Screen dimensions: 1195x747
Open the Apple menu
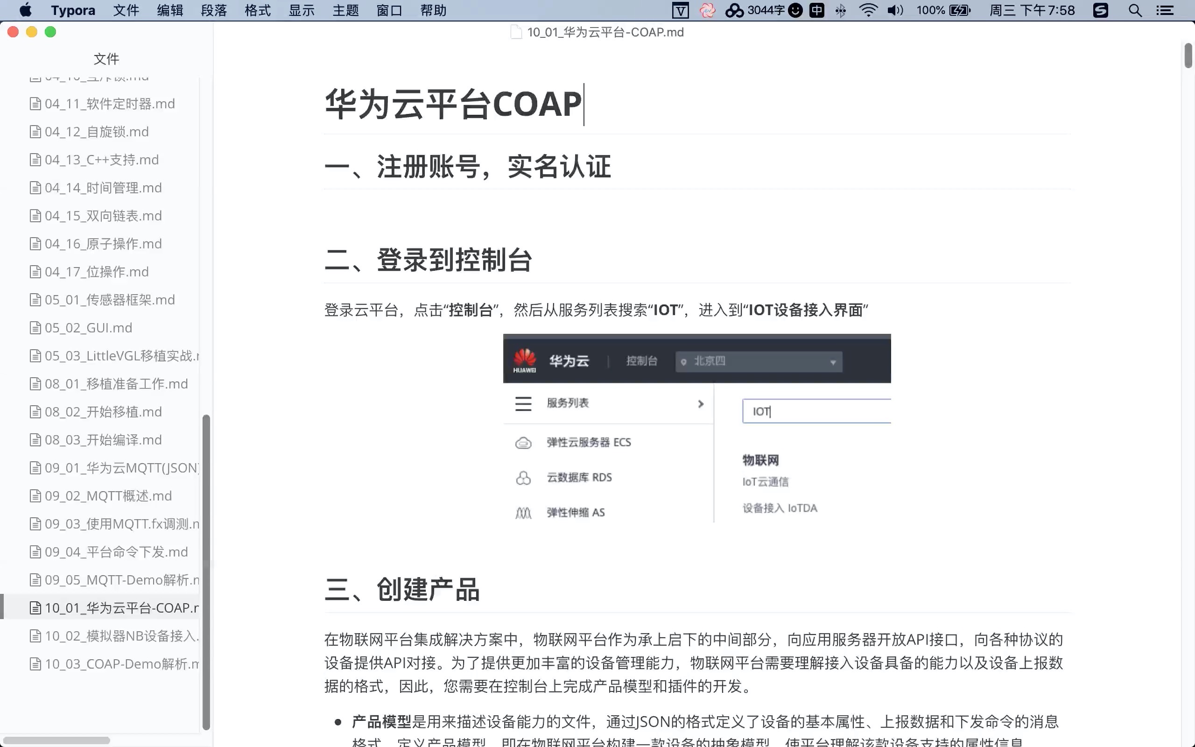coord(25,10)
